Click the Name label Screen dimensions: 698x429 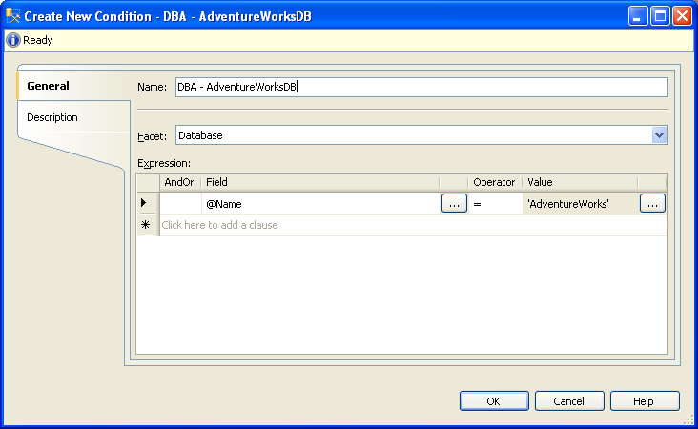[152, 87]
